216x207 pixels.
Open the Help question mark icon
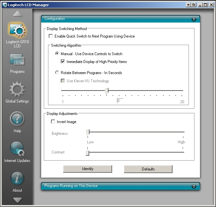(x=17, y=119)
